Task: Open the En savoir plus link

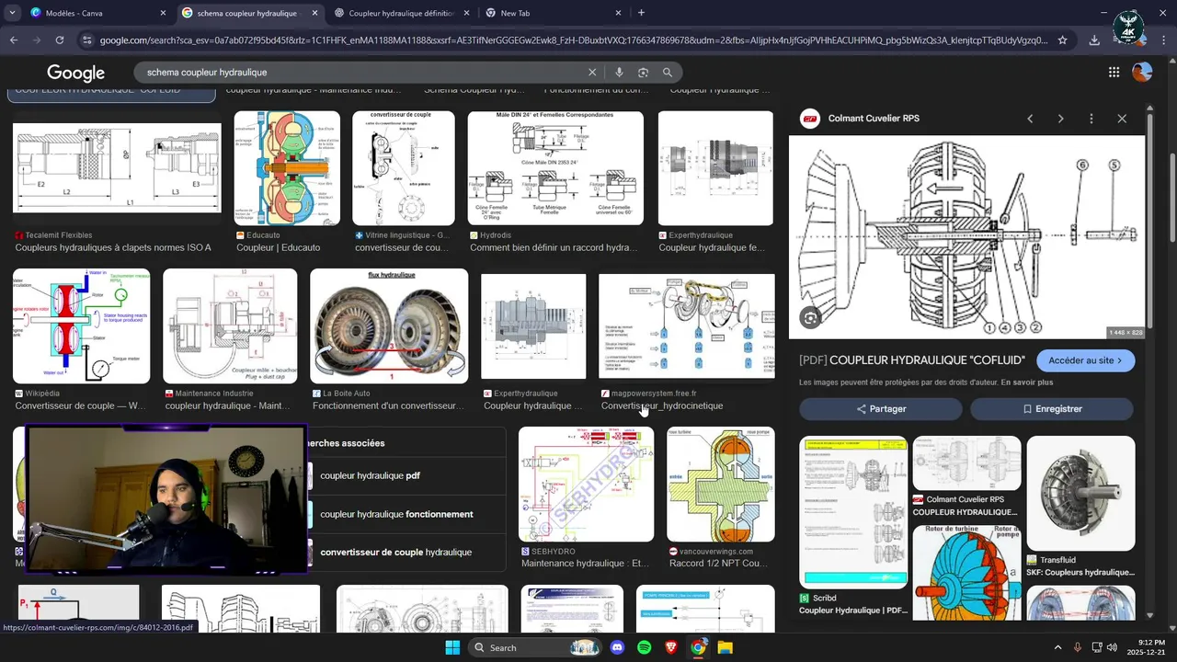Action: pos(1027,382)
